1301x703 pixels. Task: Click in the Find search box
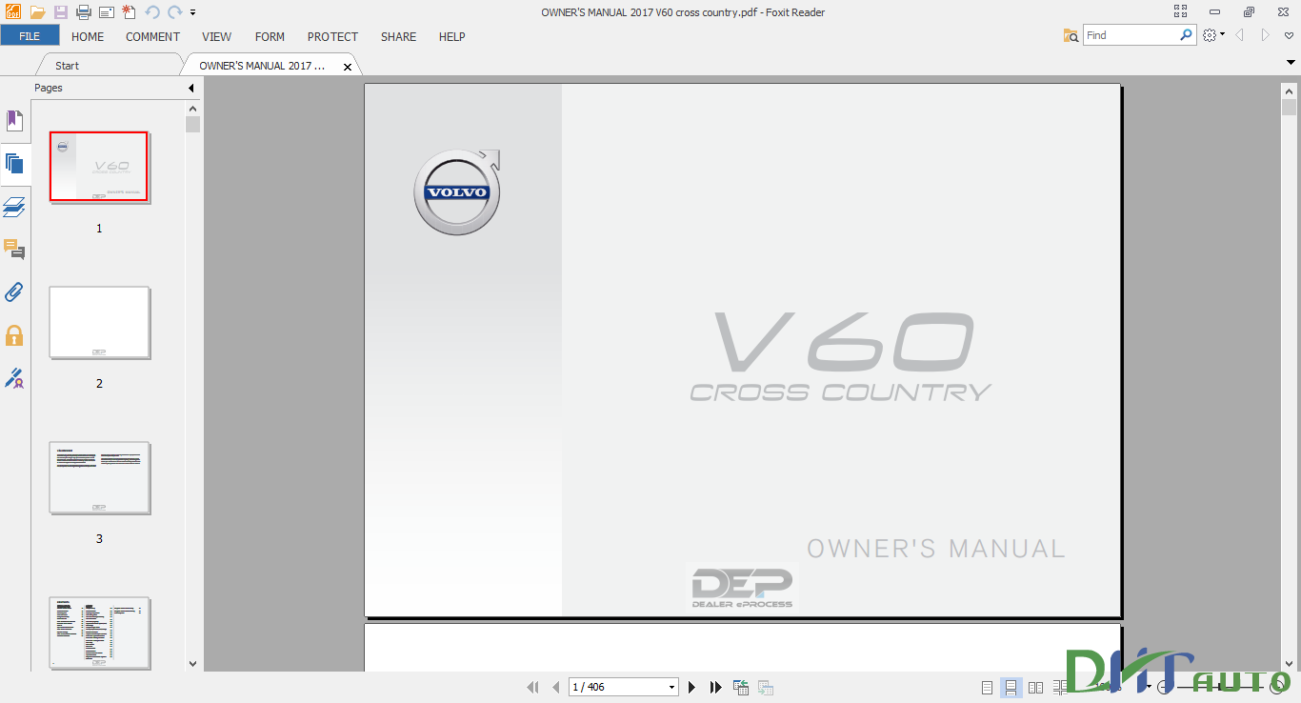pyautogui.click(x=1131, y=35)
